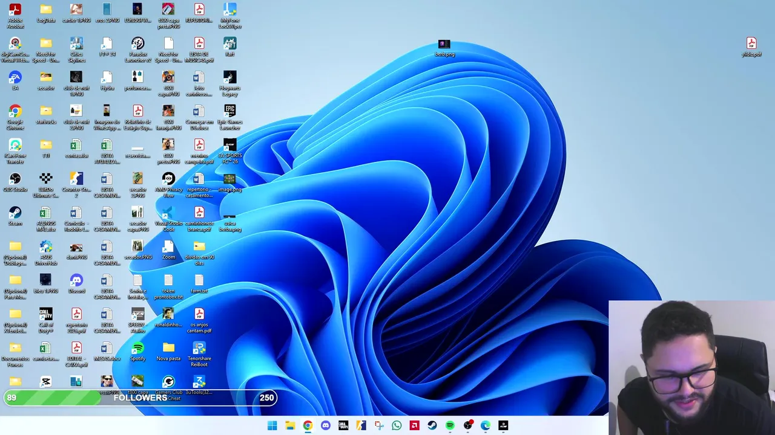This screenshot has width=775, height=435.
Task: Select the iCareFone Transfer shortcut
Action: pos(15,151)
